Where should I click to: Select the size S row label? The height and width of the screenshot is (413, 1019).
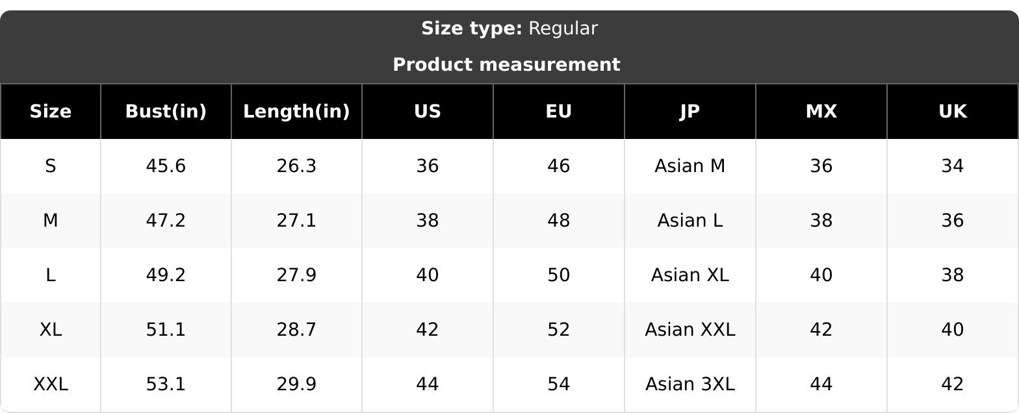(x=50, y=166)
